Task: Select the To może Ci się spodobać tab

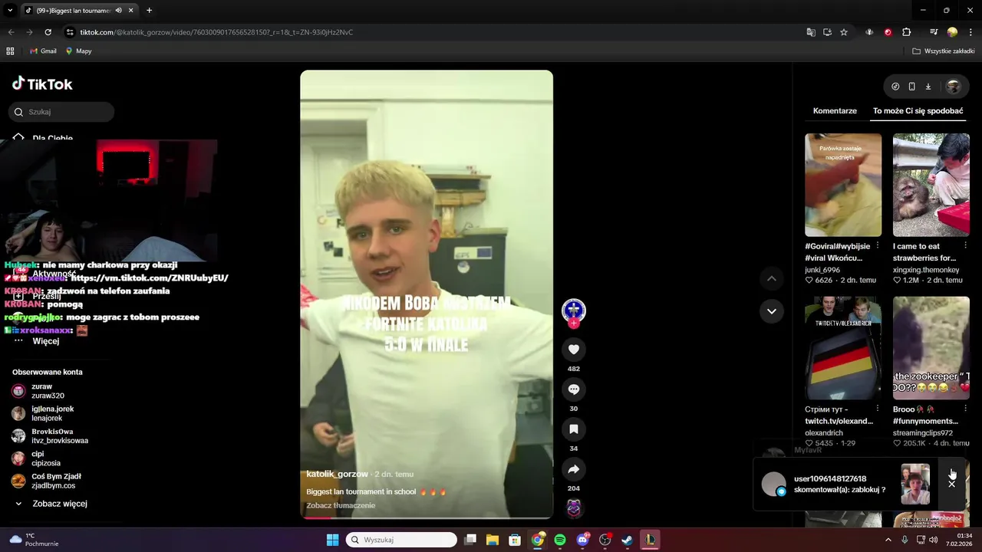Action: (918, 111)
